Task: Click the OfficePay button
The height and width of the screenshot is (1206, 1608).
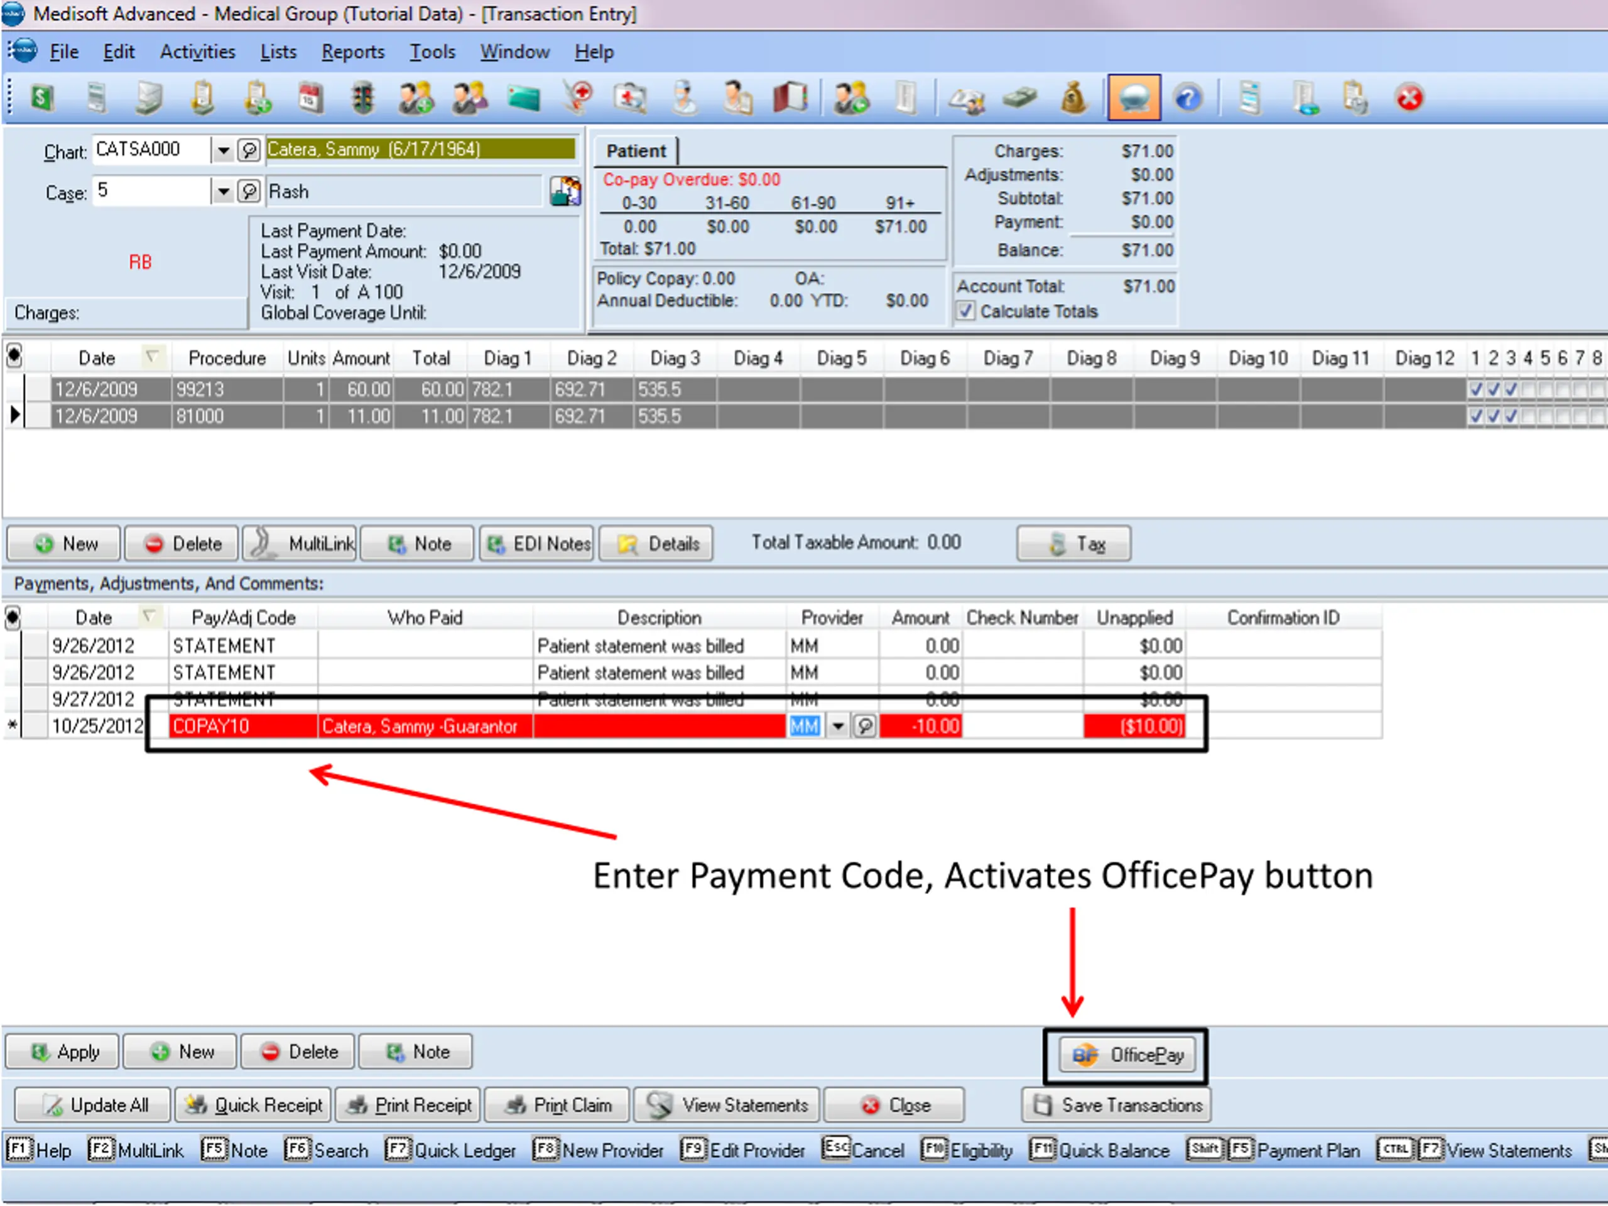Action: point(1126,1054)
